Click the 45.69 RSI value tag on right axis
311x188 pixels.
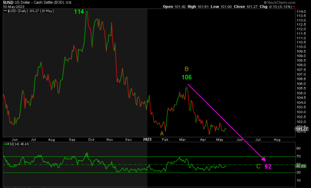[300, 166]
